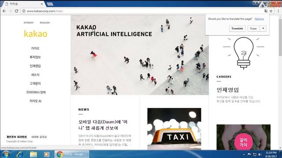
Task: Click the taskbar clock showing 11:19 PM
Action: click(x=271, y=154)
